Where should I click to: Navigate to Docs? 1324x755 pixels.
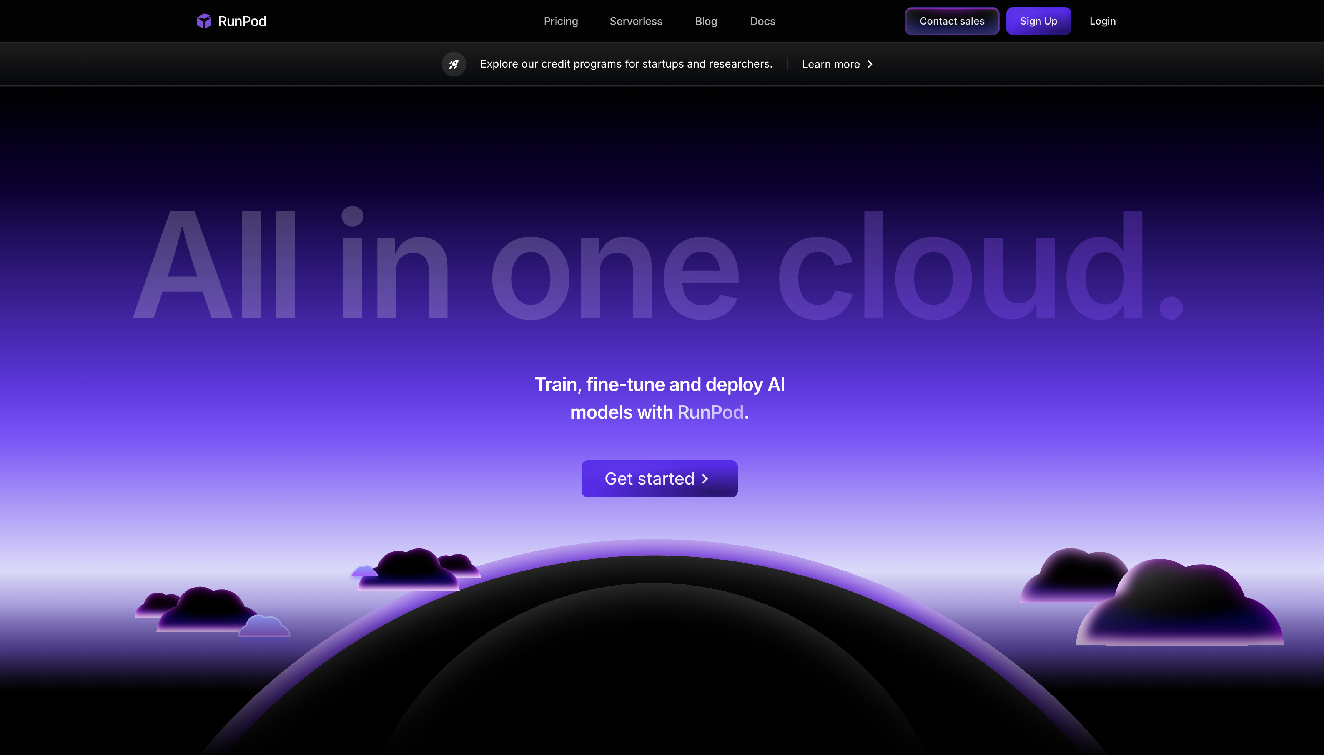click(x=762, y=21)
